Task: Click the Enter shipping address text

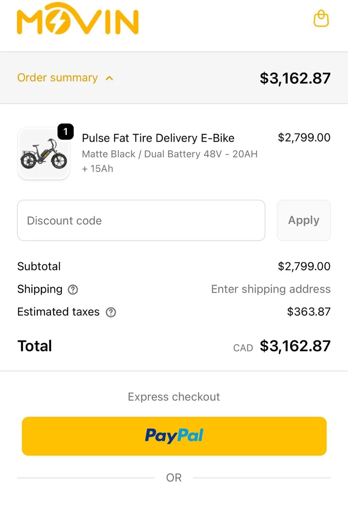Action: coord(271,289)
